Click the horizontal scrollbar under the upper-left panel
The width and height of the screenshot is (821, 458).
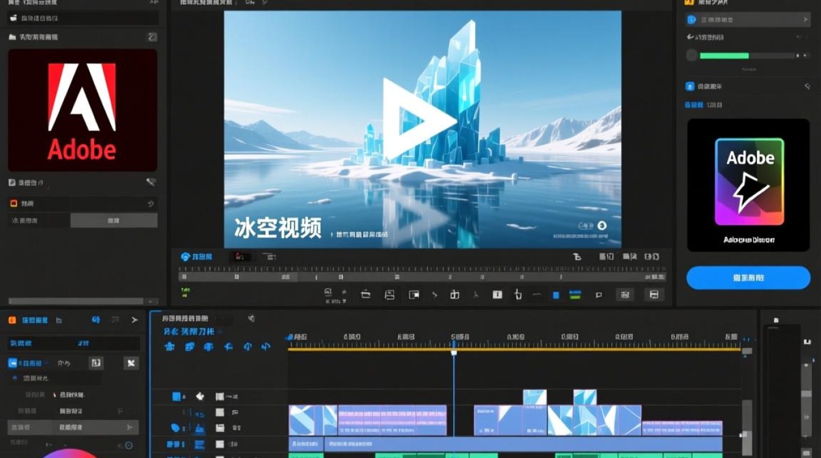(77, 301)
